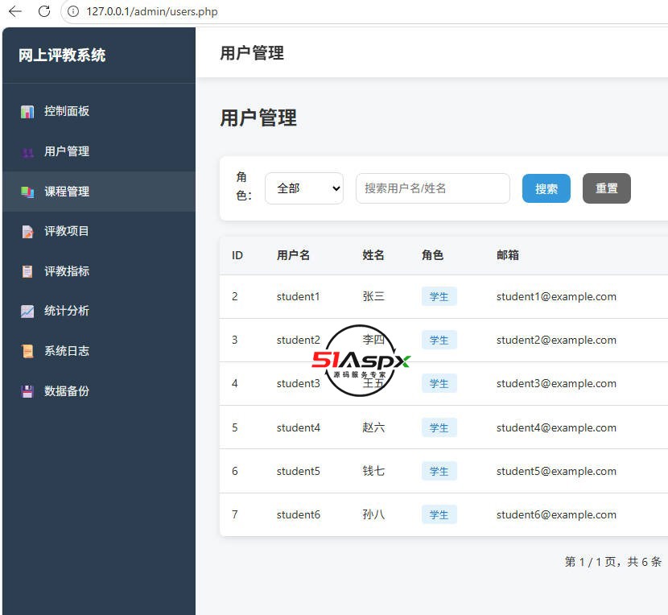The image size is (668, 615).
Task: Click the 学生 role badge for student2
Action: tap(439, 341)
